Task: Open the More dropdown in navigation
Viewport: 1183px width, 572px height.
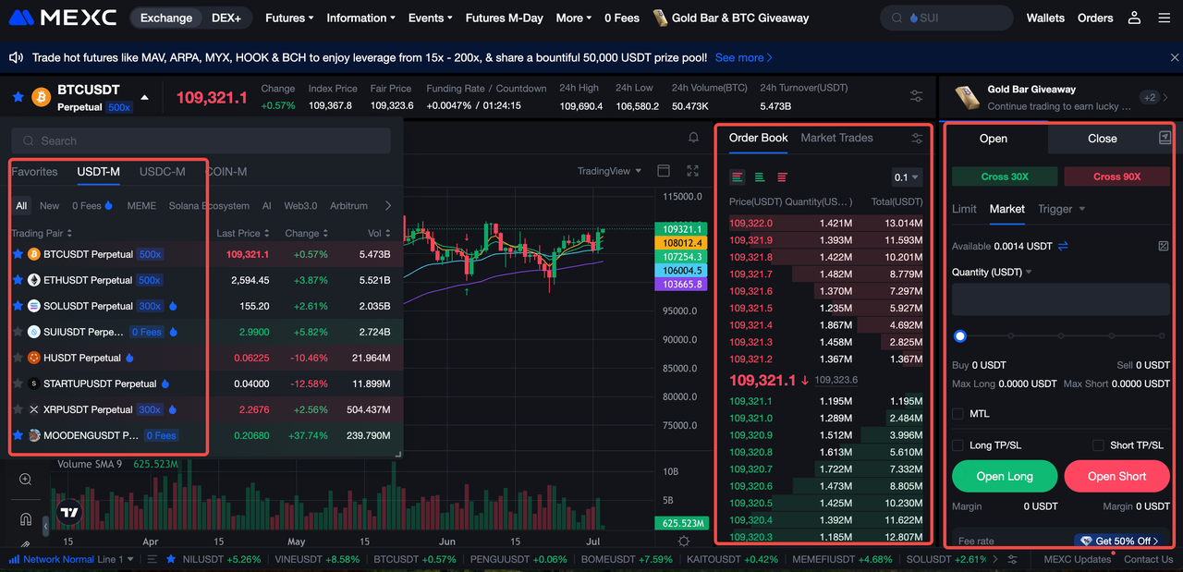Action: pyautogui.click(x=574, y=18)
